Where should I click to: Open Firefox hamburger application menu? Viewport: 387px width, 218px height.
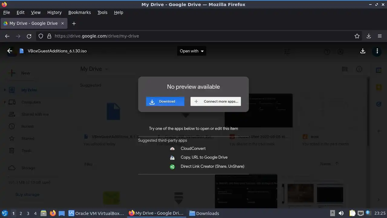(380, 36)
